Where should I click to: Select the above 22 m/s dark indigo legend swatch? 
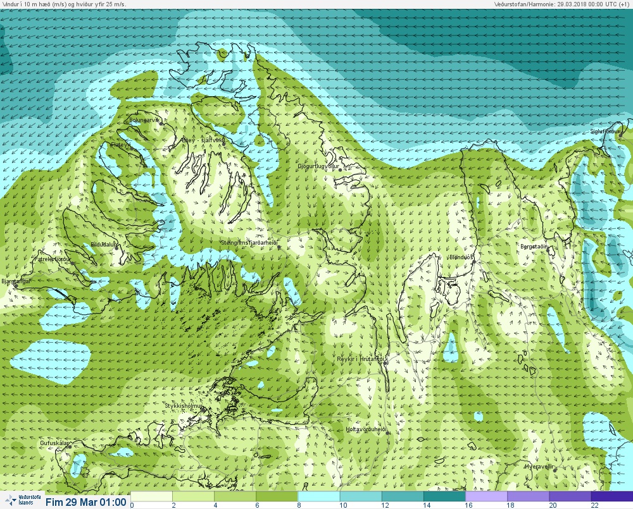click(x=612, y=496)
